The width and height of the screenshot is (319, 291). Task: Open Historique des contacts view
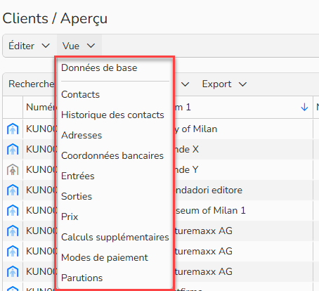pos(115,115)
